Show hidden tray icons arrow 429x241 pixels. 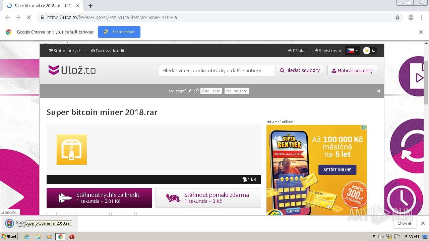tap(374, 237)
